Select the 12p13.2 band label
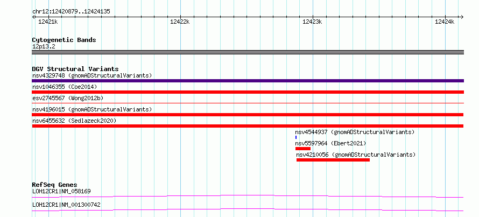The image size is (479, 217). point(44,47)
